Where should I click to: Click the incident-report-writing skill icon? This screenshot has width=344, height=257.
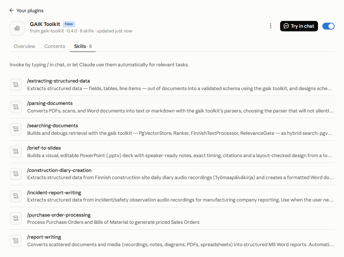(x=16, y=196)
